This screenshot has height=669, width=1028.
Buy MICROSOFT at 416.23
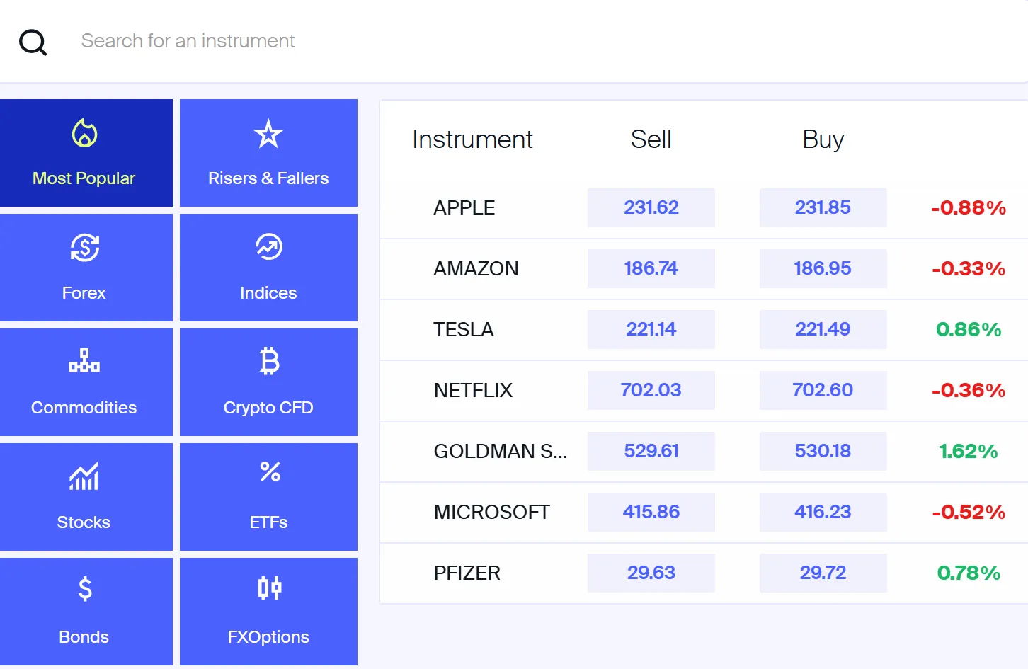coord(823,512)
